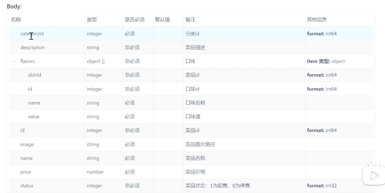
Task: Click the image field name
Action: pyautogui.click(x=27, y=144)
